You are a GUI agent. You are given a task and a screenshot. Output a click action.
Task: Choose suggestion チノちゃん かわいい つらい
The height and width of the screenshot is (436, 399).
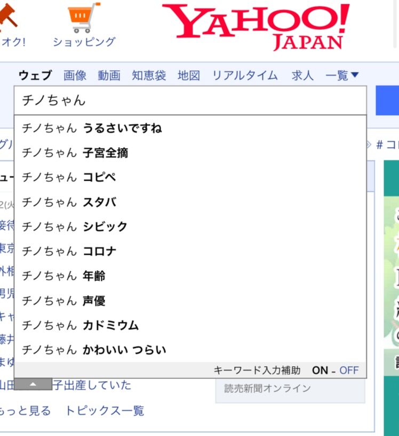tap(190, 350)
